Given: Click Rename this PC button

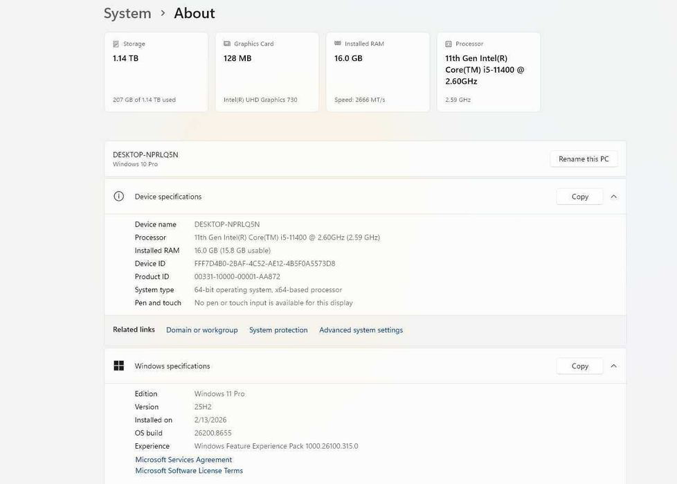Looking at the screenshot, I should click(584, 159).
